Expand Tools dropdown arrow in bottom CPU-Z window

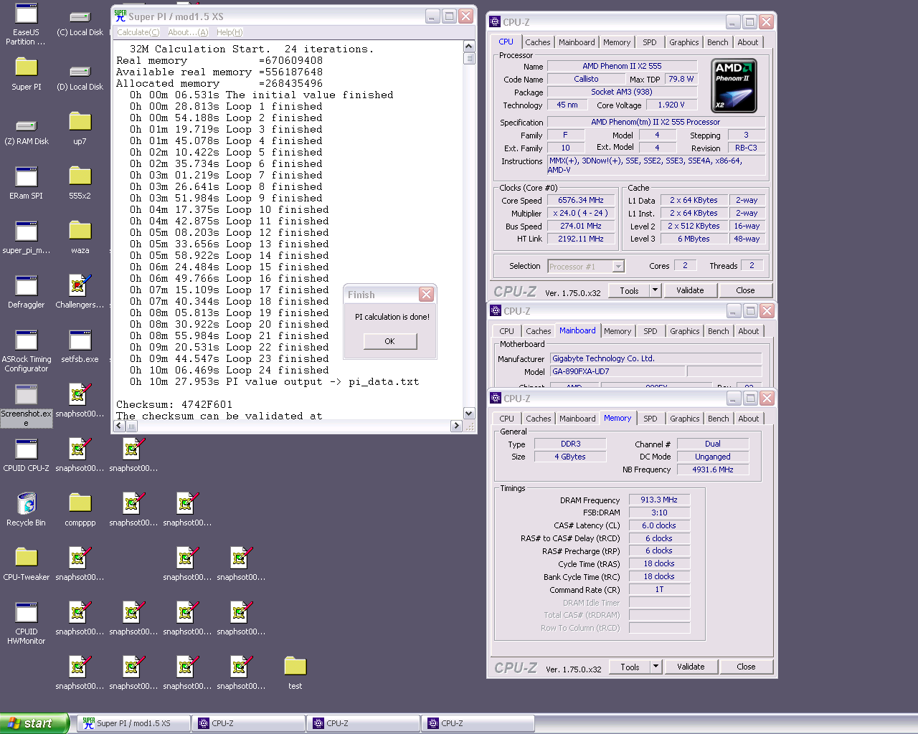[x=656, y=667]
